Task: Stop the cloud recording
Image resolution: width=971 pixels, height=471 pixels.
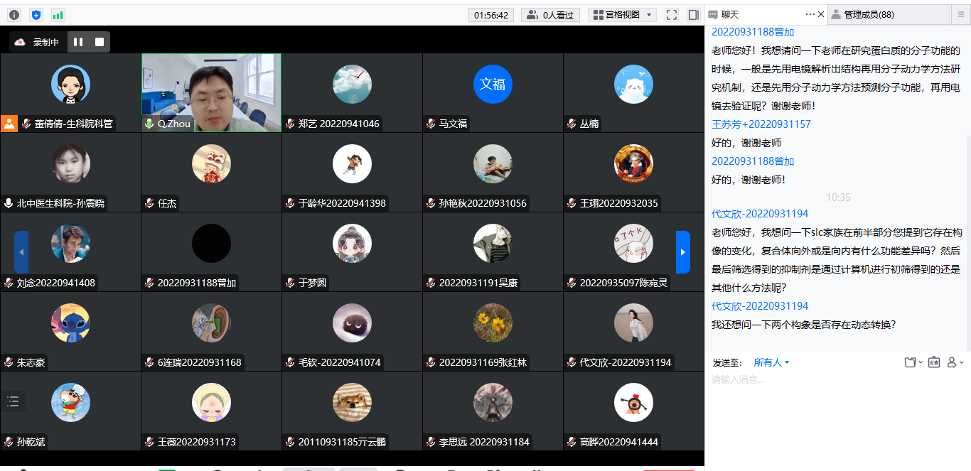Action: click(100, 42)
